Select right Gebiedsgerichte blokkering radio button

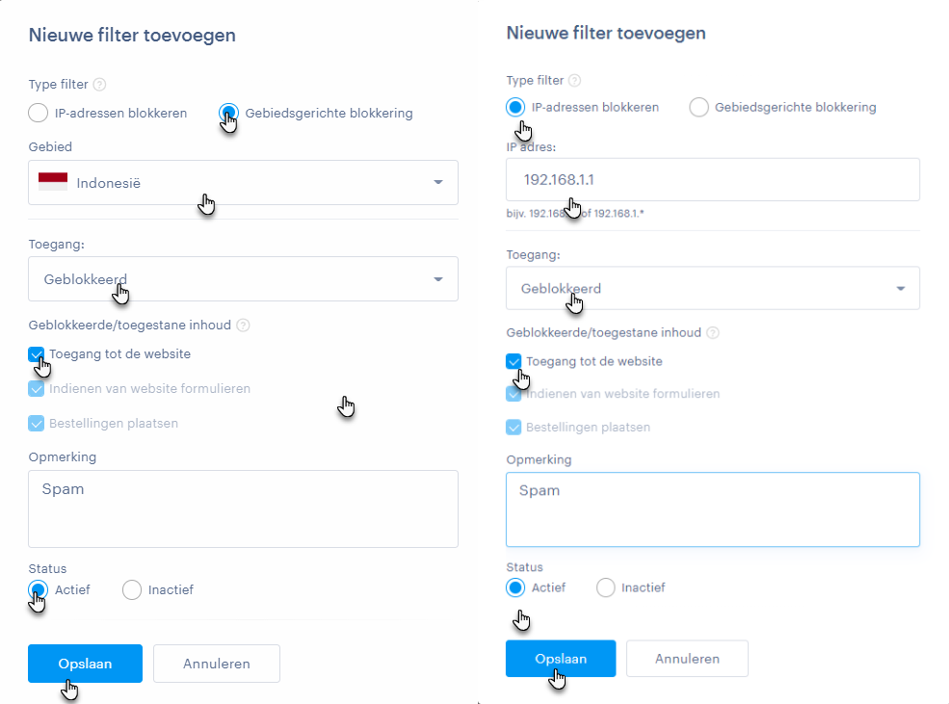point(699,107)
